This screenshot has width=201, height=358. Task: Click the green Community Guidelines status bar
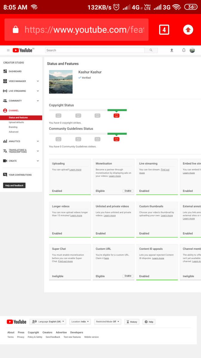click(117, 134)
